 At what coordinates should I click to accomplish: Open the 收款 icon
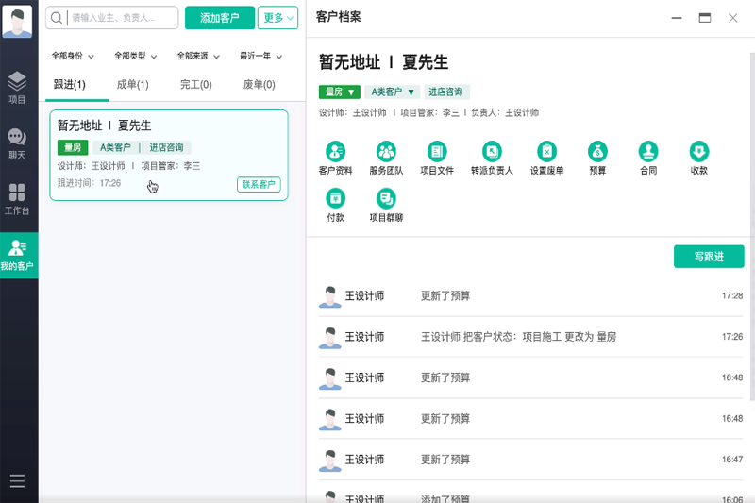tap(698, 151)
